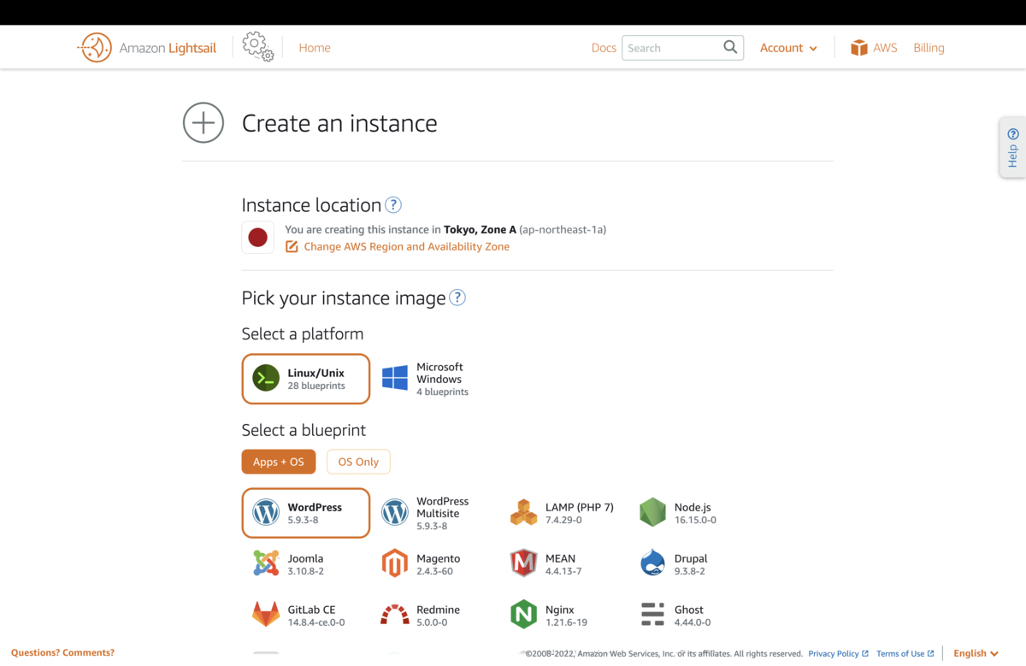Click the Joomla logo icon
This screenshot has height=666, width=1026.
[266, 563]
